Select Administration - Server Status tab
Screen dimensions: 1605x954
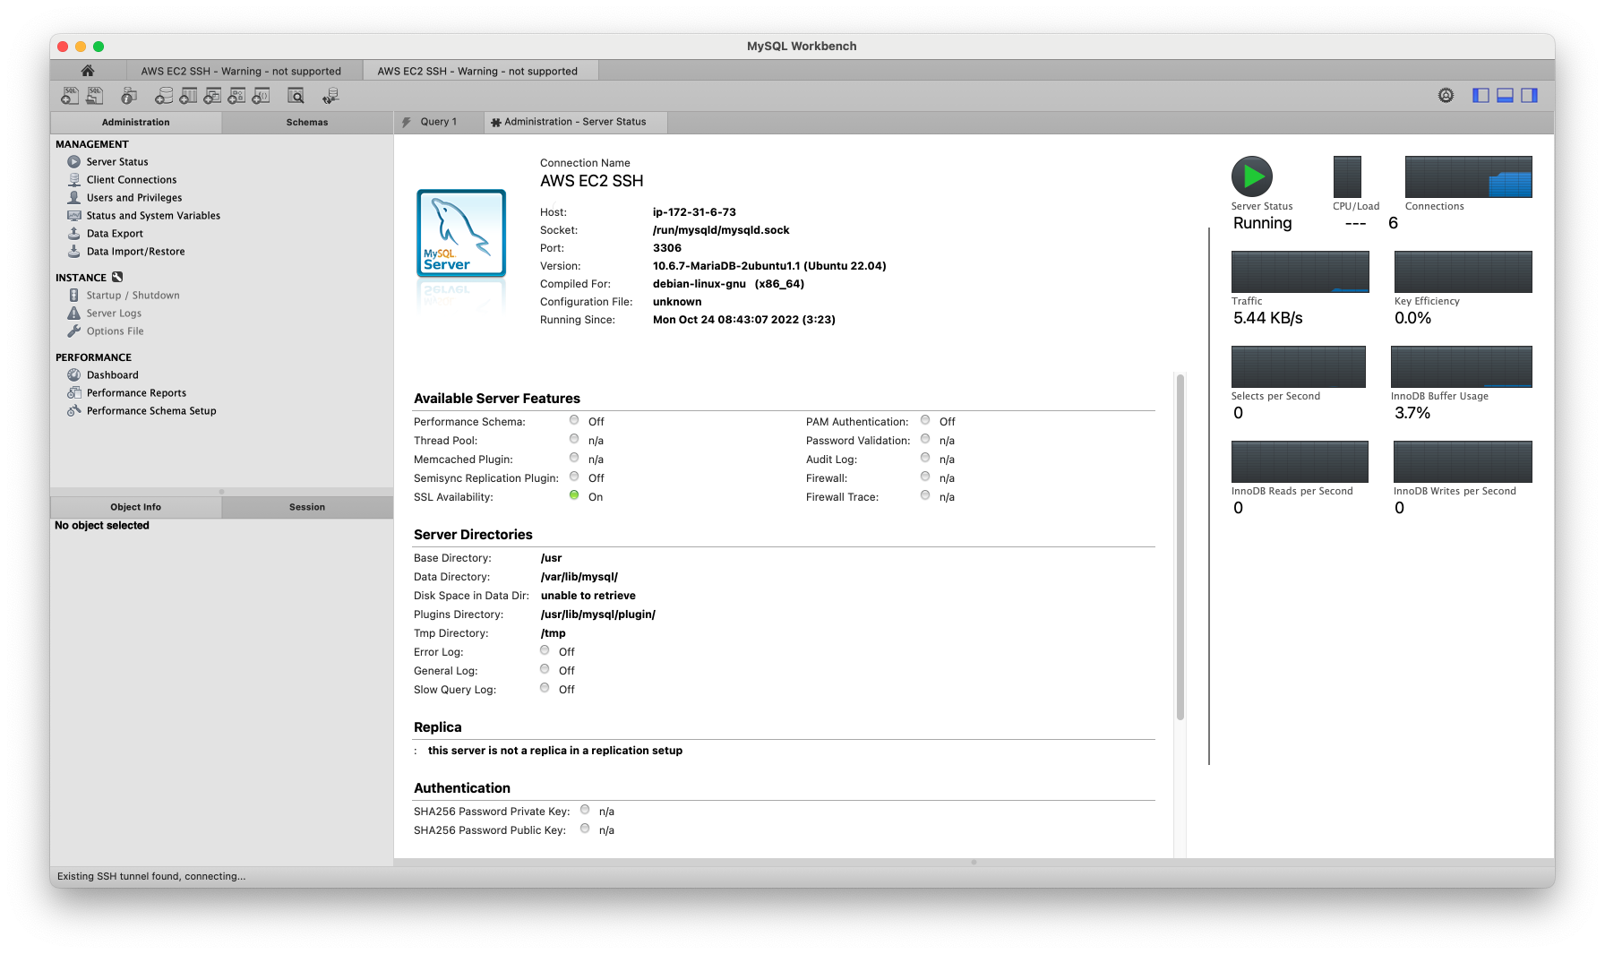575,122
